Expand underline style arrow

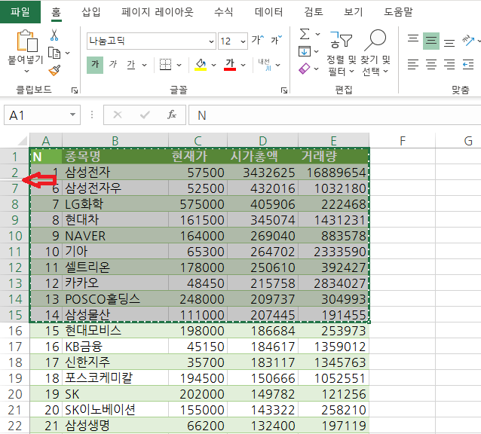145,65
